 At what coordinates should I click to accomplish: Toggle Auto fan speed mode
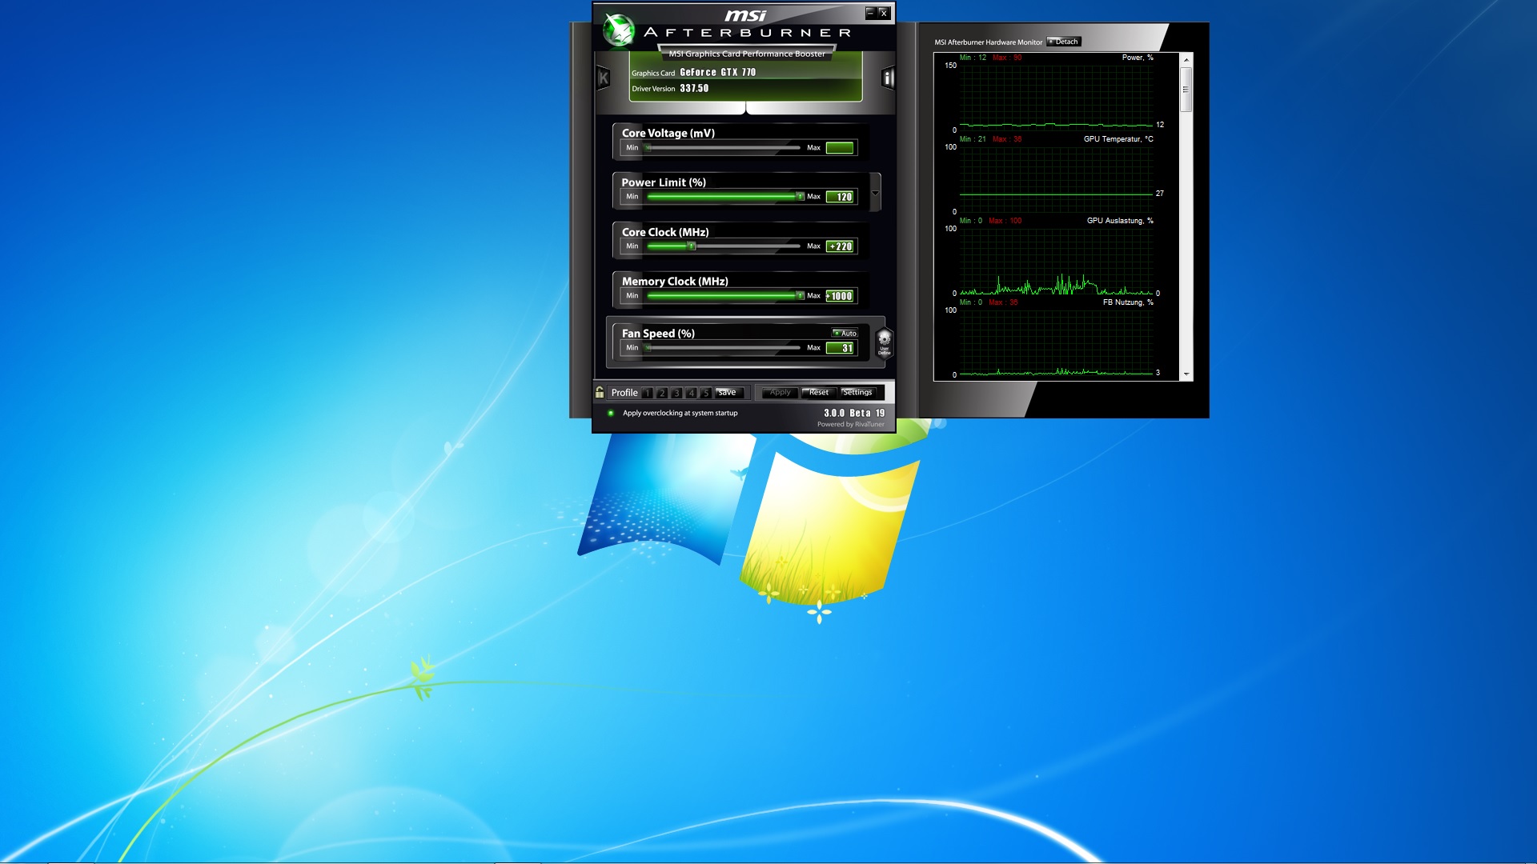pos(845,333)
